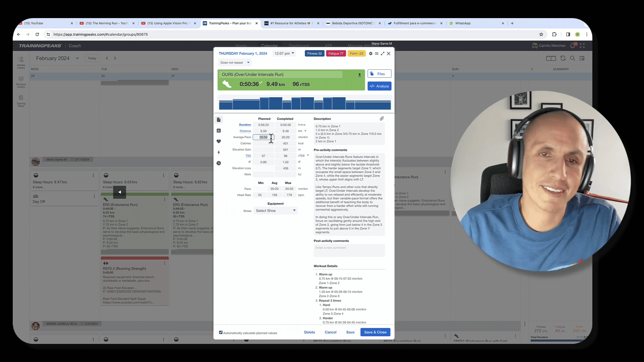Attach a file with the paperclip icon
The height and width of the screenshot is (362, 644).
coord(382,119)
